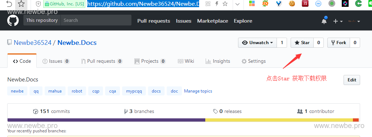Click the cookie extension icon
Screen dimensions: 372x137
click(x=292, y=4)
